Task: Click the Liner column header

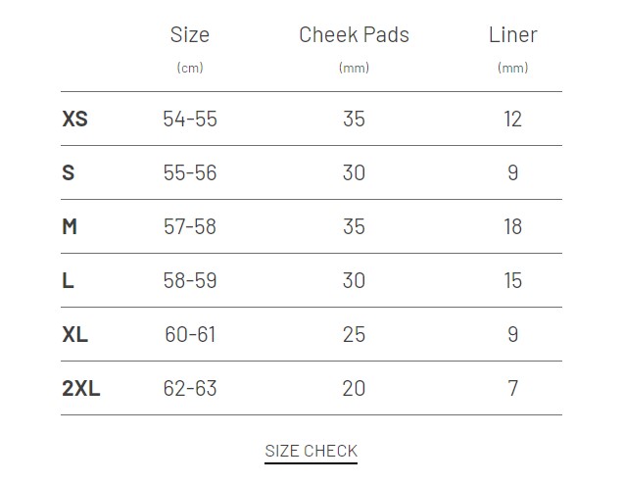Action: point(512,35)
